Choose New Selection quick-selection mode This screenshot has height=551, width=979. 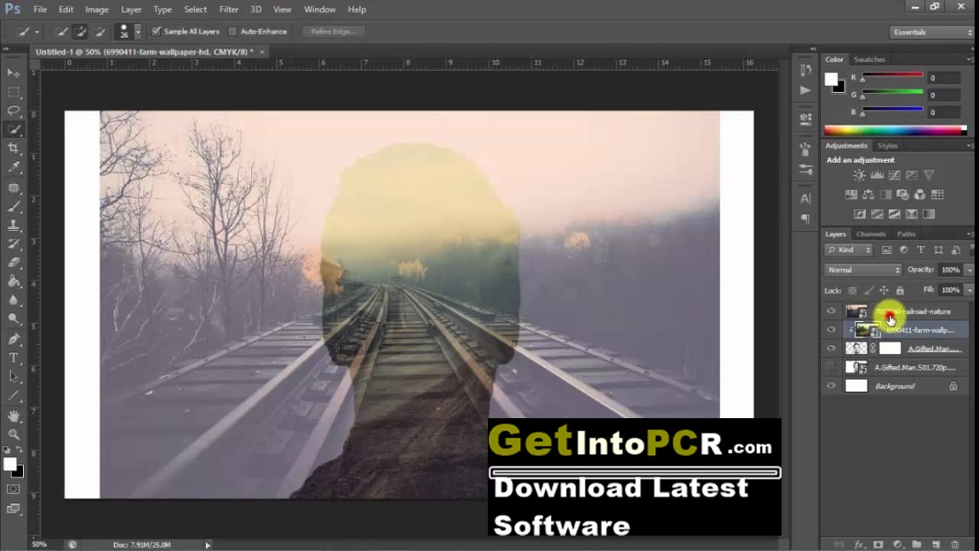pos(61,32)
